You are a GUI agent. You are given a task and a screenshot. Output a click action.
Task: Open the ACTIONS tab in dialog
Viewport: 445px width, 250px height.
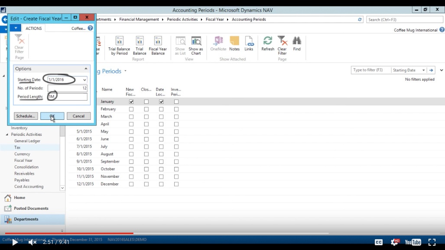[33, 29]
